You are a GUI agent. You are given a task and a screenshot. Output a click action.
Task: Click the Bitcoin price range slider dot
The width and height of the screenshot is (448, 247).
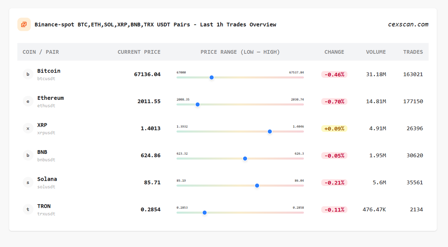click(212, 77)
